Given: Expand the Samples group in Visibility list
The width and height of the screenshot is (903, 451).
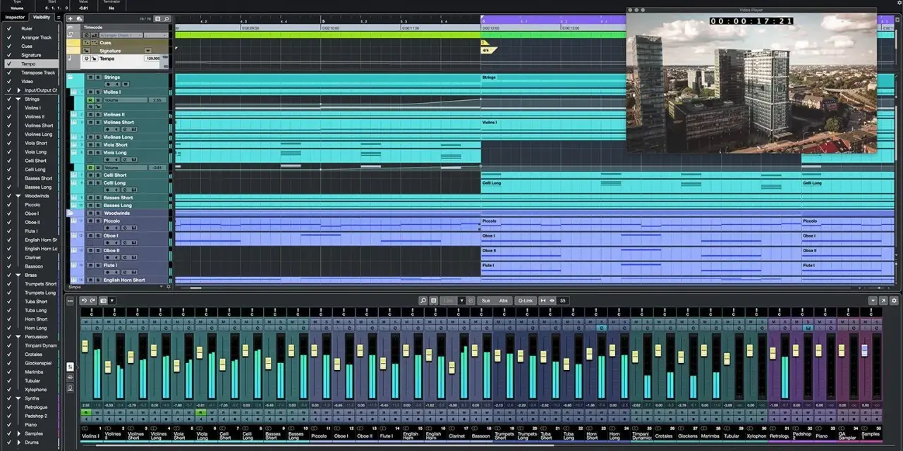Looking at the screenshot, I should click(19, 433).
